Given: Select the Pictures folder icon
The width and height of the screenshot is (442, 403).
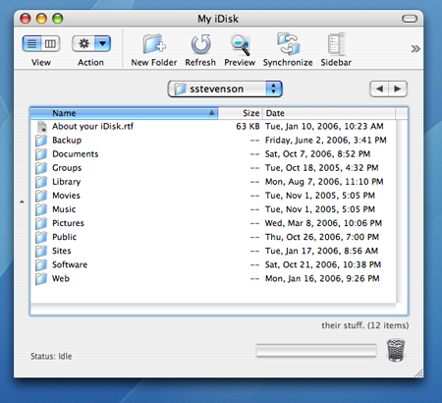Looking at the screenshot, I should tap(41, 223).
